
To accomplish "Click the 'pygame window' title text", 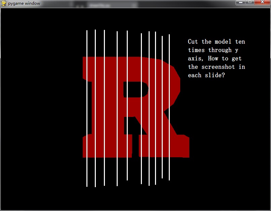I will (x=24, y=3).
